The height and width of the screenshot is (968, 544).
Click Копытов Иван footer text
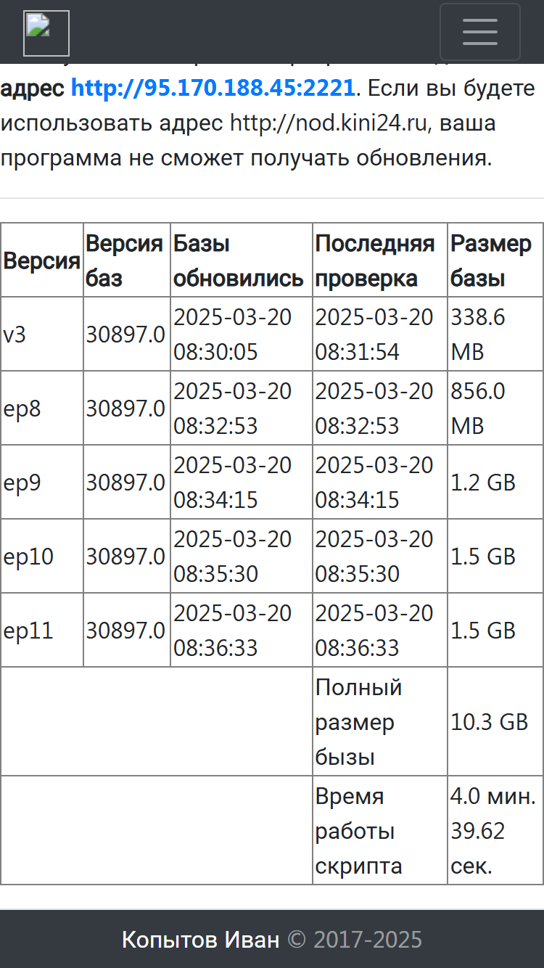(200, 940)
